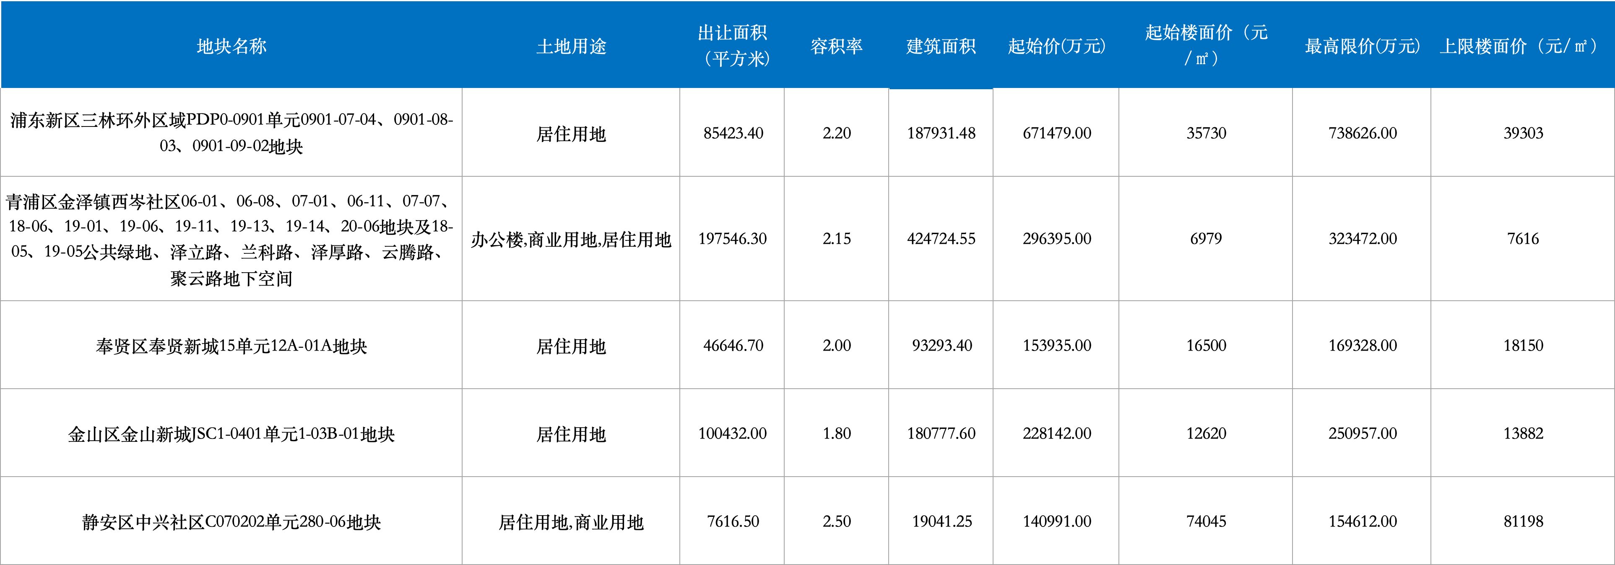
Task: Click plot ratio 2.00
Action: click(x=836, y=345)
